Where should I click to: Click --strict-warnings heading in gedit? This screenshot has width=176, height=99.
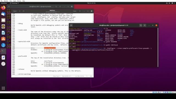[24, 74]
